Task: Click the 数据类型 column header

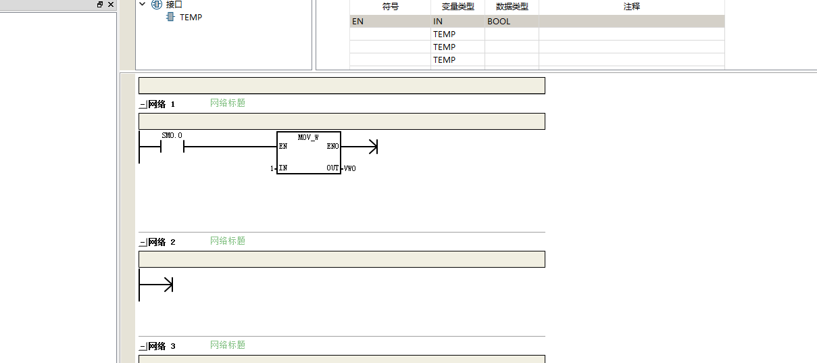Action: click(x=512, y=7)
